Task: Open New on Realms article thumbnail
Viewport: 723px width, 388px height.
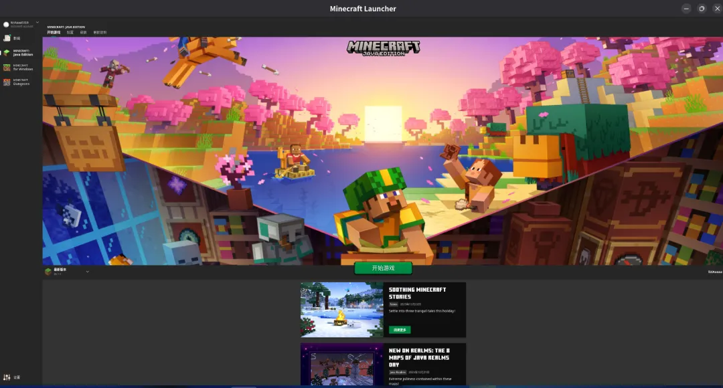Action: pos(341,364)
